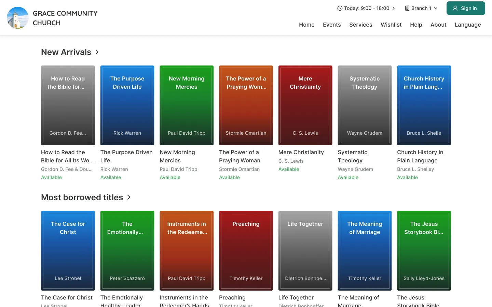Viewport: 492px width, 307px height.
Task: Click 'Preaching' title text below its cover
Action: pos(232,297)
